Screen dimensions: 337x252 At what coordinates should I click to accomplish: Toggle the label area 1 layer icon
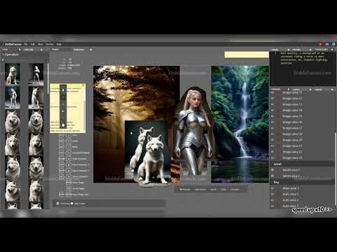tap(272, 170)
